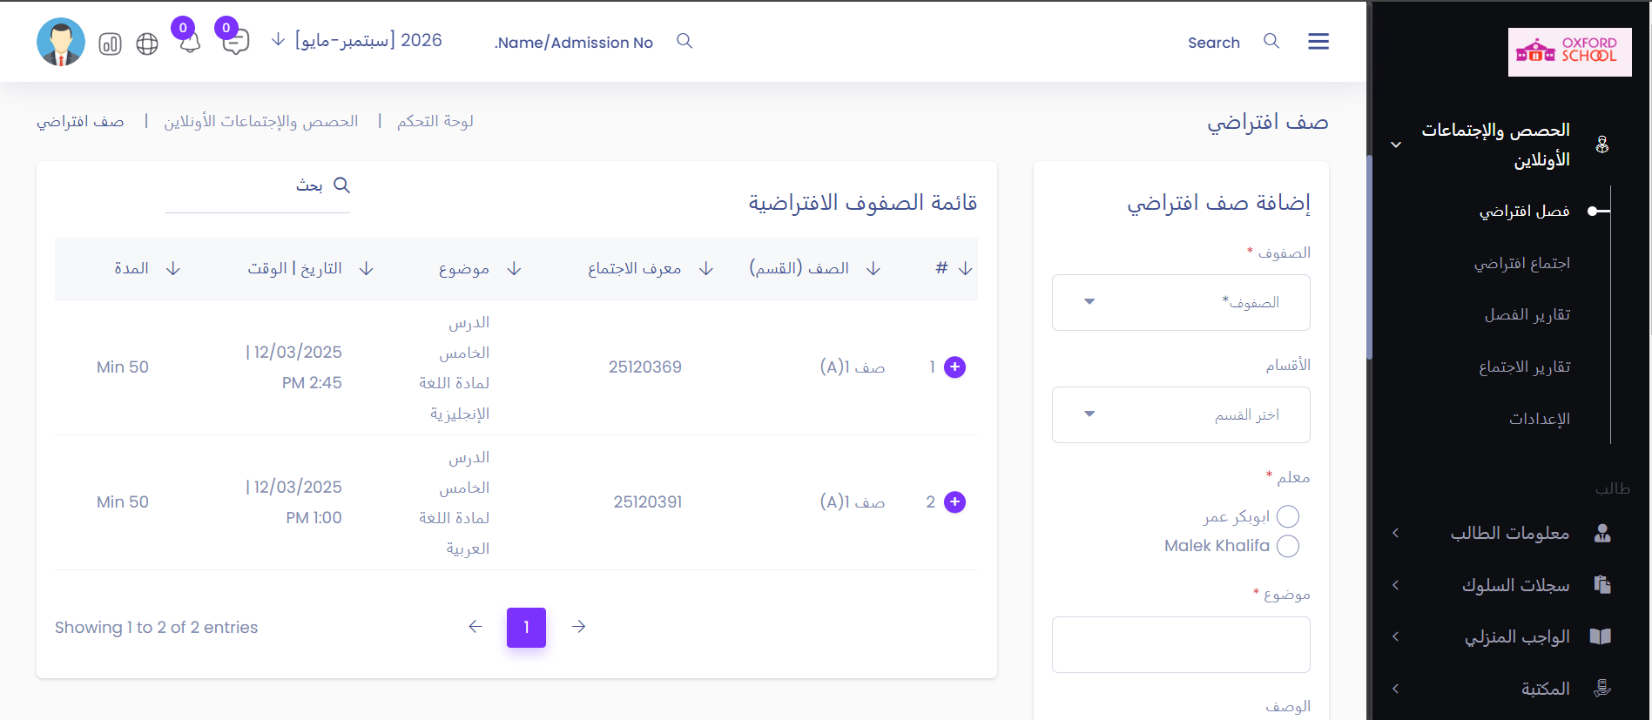
Task: Go to page 1 in pagination
Action: tap(526, 627)
